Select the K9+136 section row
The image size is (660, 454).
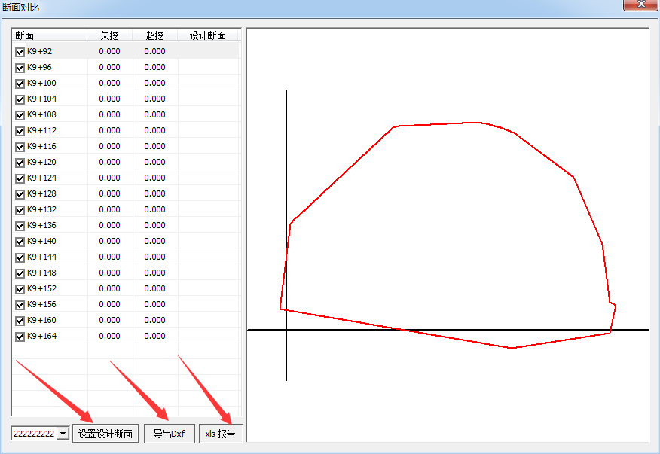pyautogui.click(x=41, y=226)
